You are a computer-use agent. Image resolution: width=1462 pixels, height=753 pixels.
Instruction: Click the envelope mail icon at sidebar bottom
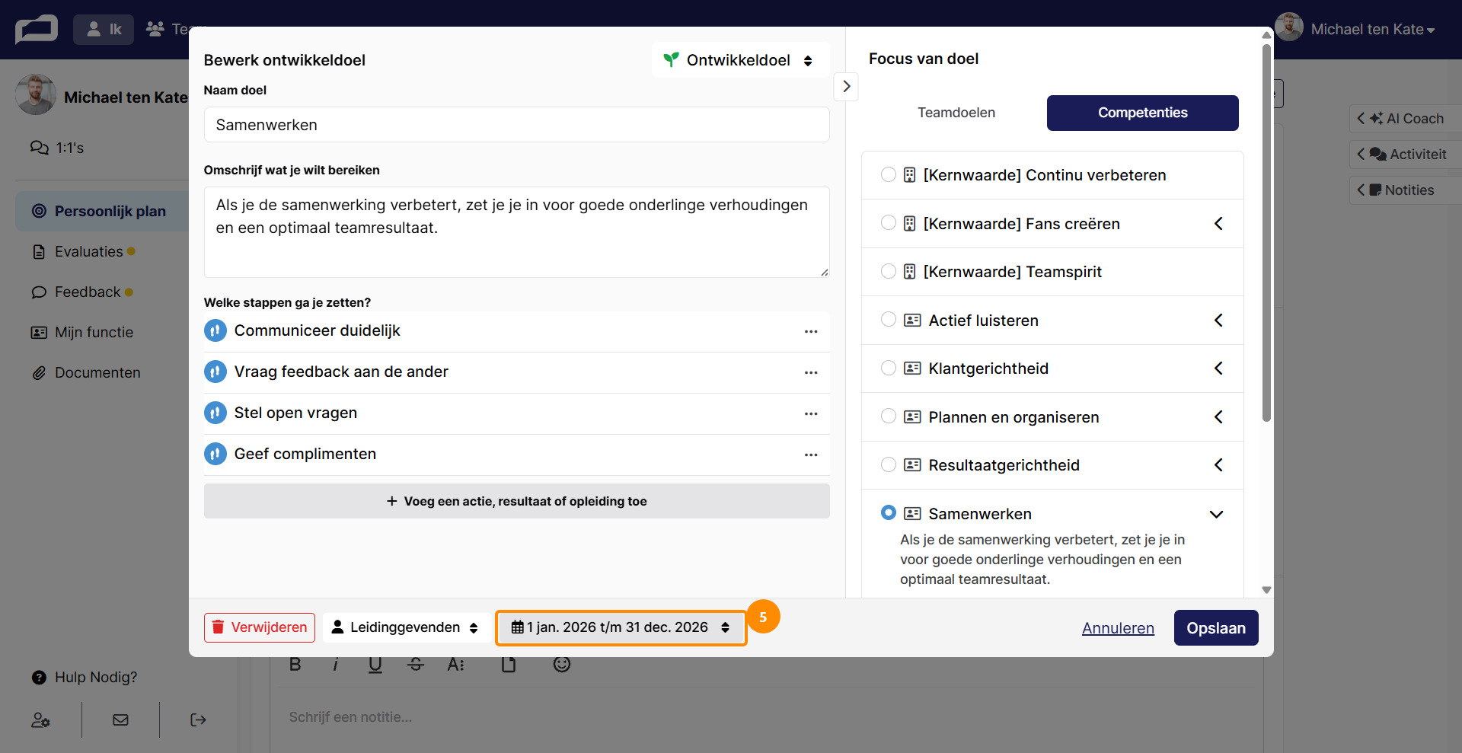click(x=120, y=719)
